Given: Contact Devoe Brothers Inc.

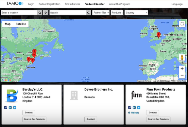Looking at the screenshot, I should [x=91, y=119].
